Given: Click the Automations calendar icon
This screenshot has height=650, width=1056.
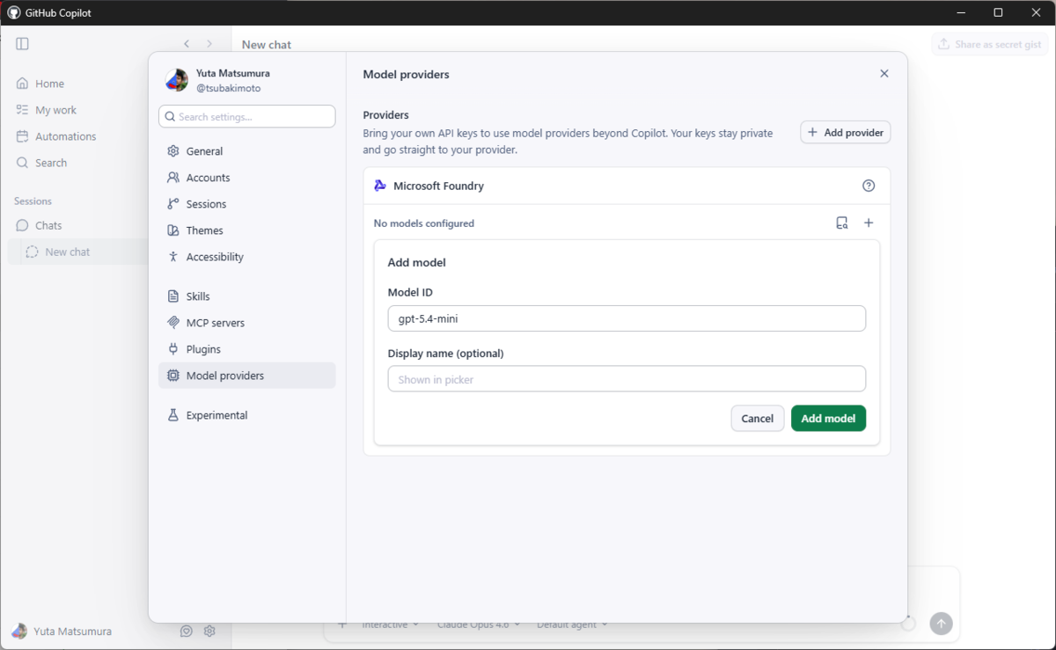Looking at the screenshot, I should (x=23, y=136).
